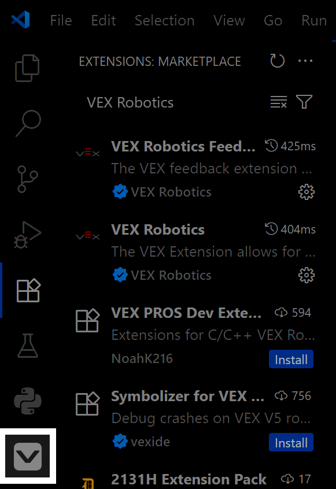Open manage gear menu for VEX Robotics extension

[307, 275]
